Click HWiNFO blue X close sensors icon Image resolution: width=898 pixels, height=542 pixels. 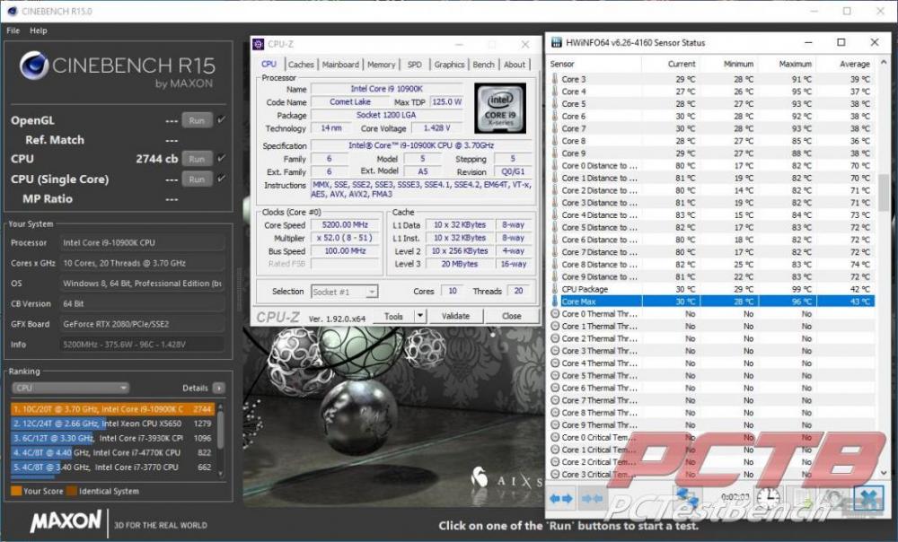[868, 498]
